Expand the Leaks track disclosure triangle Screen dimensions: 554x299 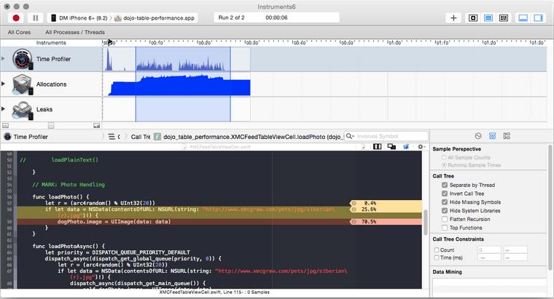[x=4, y=109]
